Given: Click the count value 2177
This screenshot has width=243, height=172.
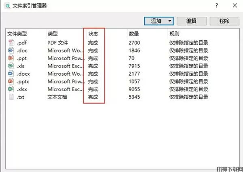Looking at the screenshot, I should [x=134, y=74].
